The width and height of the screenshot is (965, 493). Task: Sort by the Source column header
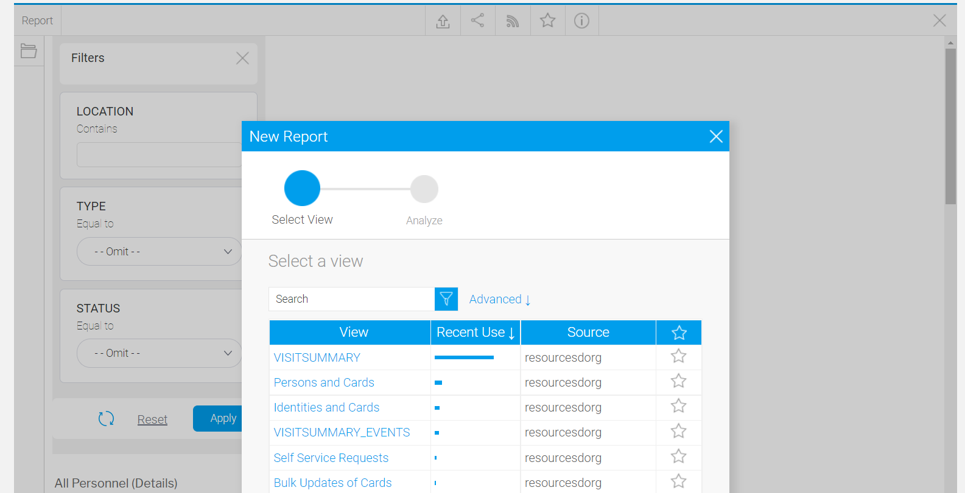(588, 333)
